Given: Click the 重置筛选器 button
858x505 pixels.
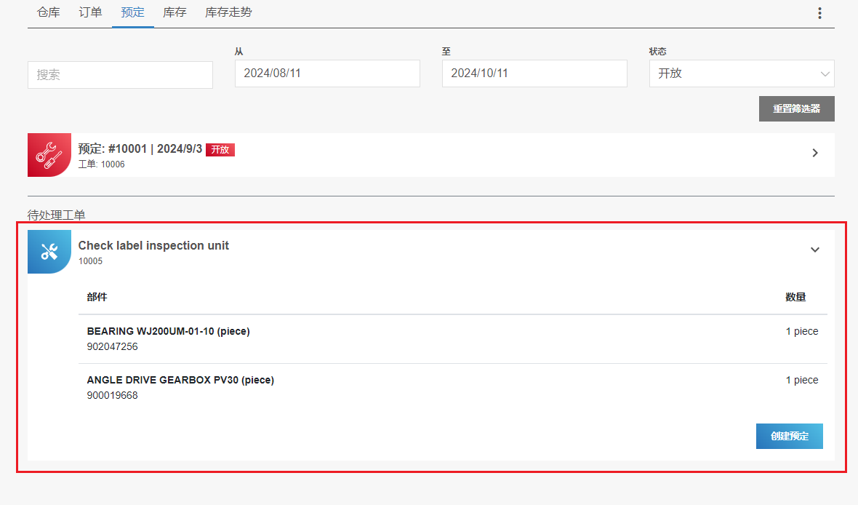Looking at the screenshot, I should pyautogui.click(x=796, y=108).
